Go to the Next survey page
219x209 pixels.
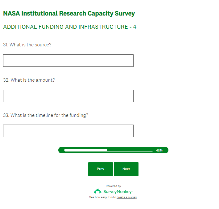(126, 169)
